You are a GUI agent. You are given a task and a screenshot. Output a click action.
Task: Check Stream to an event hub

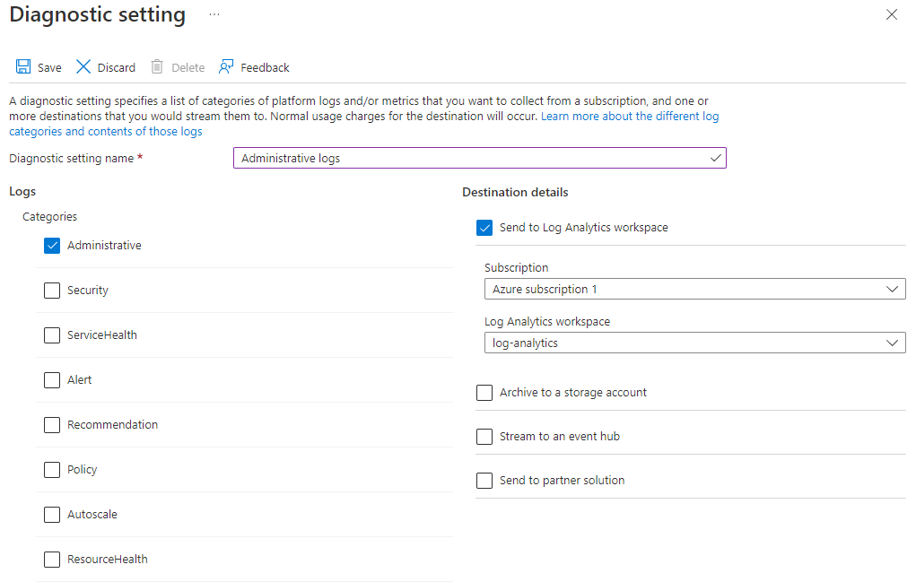(484, 436)
